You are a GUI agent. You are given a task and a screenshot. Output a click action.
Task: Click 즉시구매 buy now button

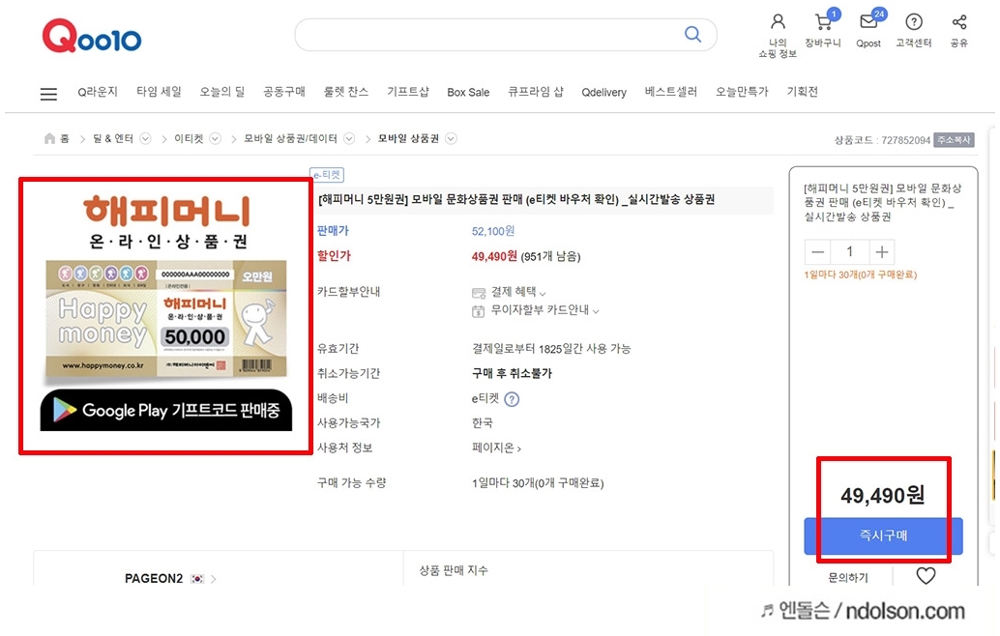(883, 535)
